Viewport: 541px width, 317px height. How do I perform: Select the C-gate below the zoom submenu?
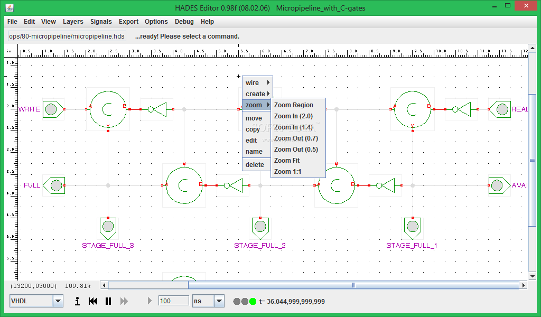pyautogui.click(x=336, y=185)
